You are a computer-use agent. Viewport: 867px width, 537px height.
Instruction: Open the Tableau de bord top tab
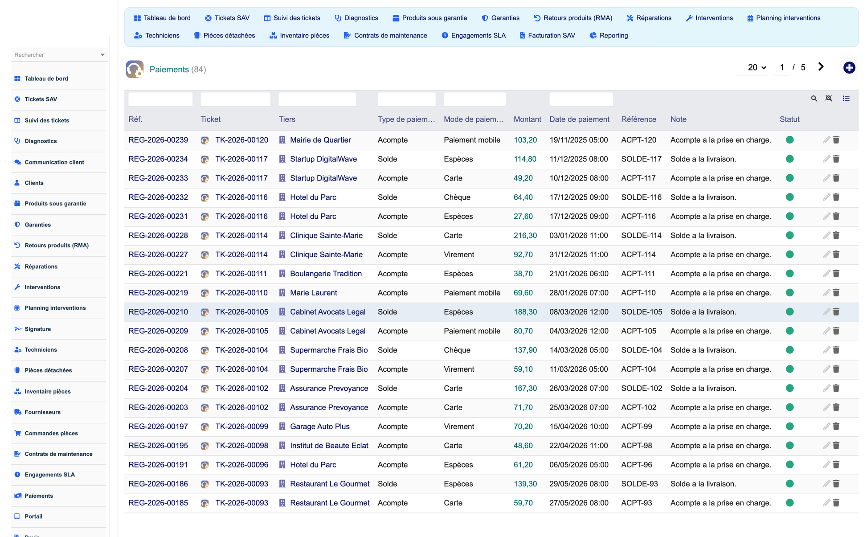coord(162,18)
